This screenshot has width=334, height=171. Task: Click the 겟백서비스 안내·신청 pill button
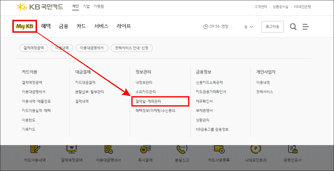point(132,48)
